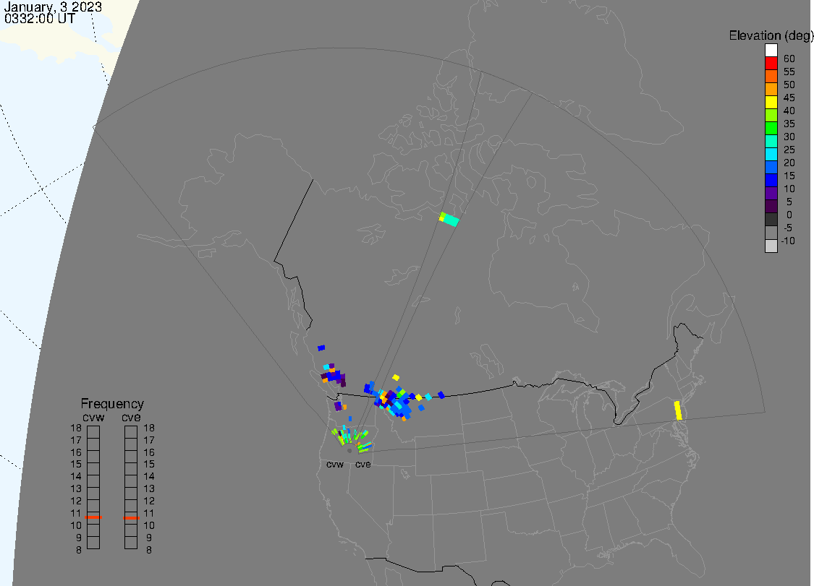Click the 'cvw' header above the frequency bar
Image resolution: width=814 pixels, height=586 pixels.
coord(93,417)
